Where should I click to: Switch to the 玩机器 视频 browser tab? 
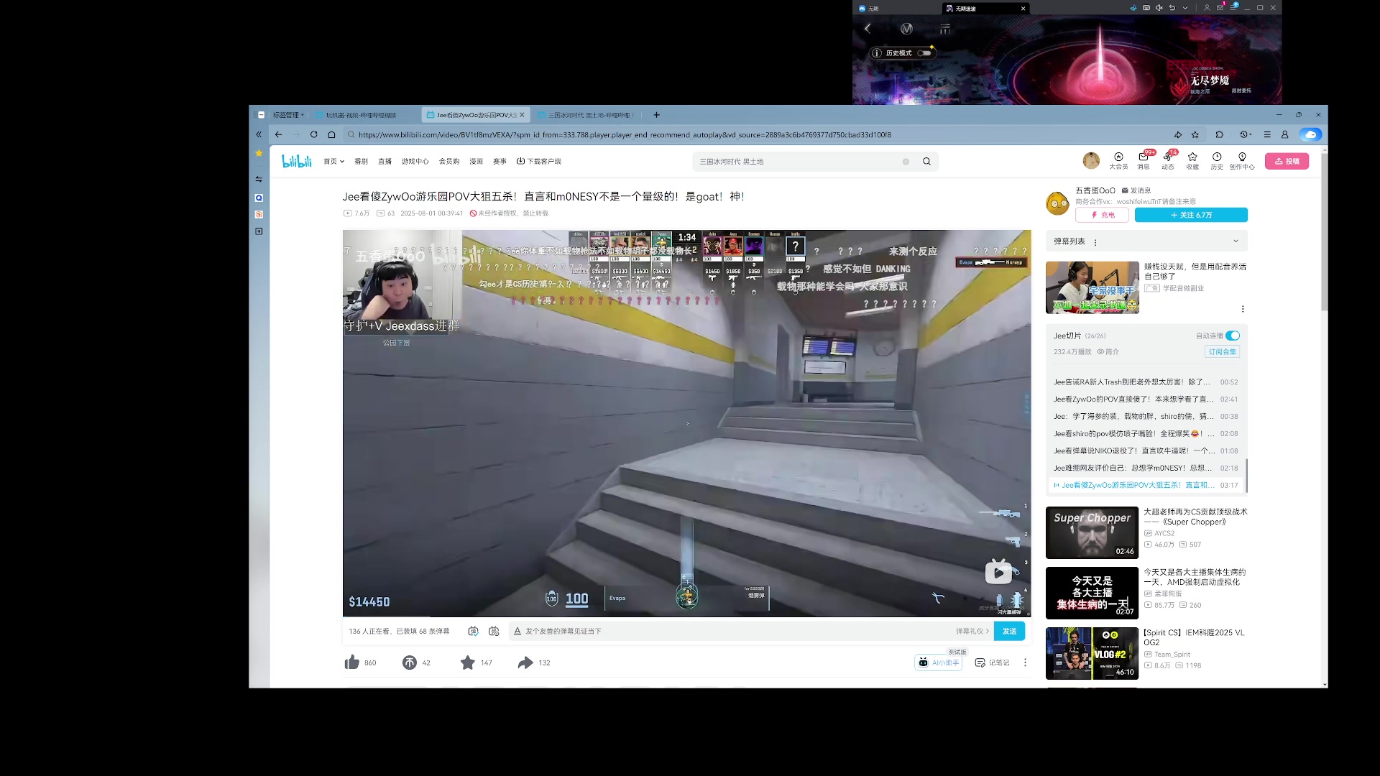pyautogui.click(x=365, y=115)
